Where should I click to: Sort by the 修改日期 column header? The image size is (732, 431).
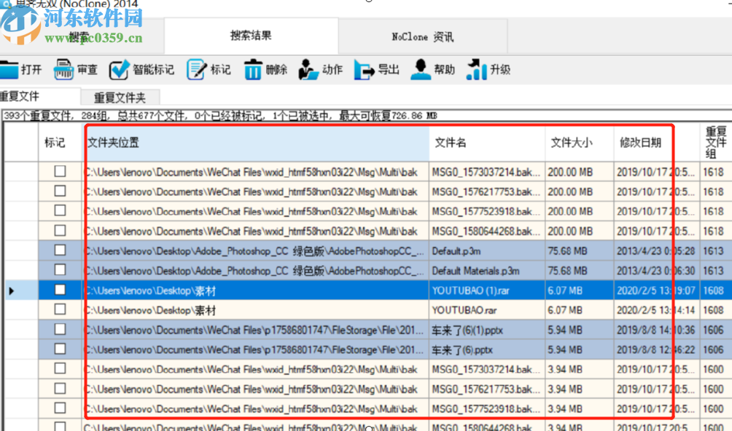(640, 143)
